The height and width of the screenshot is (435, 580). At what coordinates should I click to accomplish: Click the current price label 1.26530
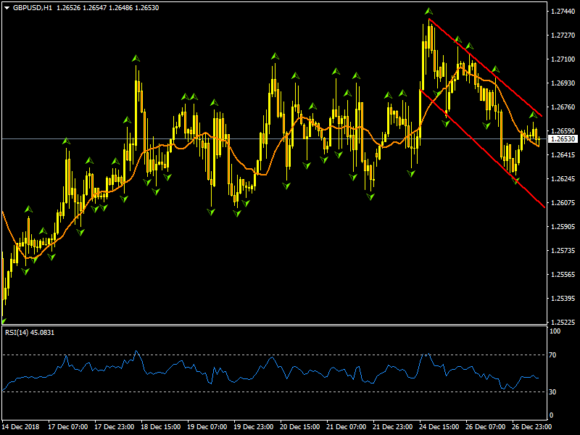click(563, 138)
